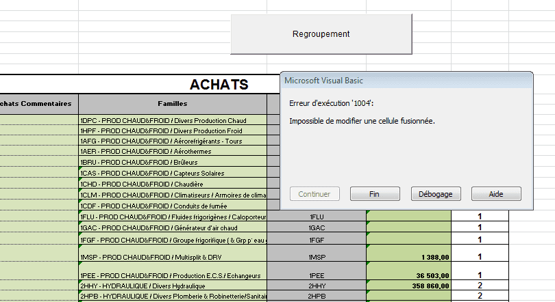Select cell 1AFG - Aérorefrigérants - Tours

(x=173, y=141)
